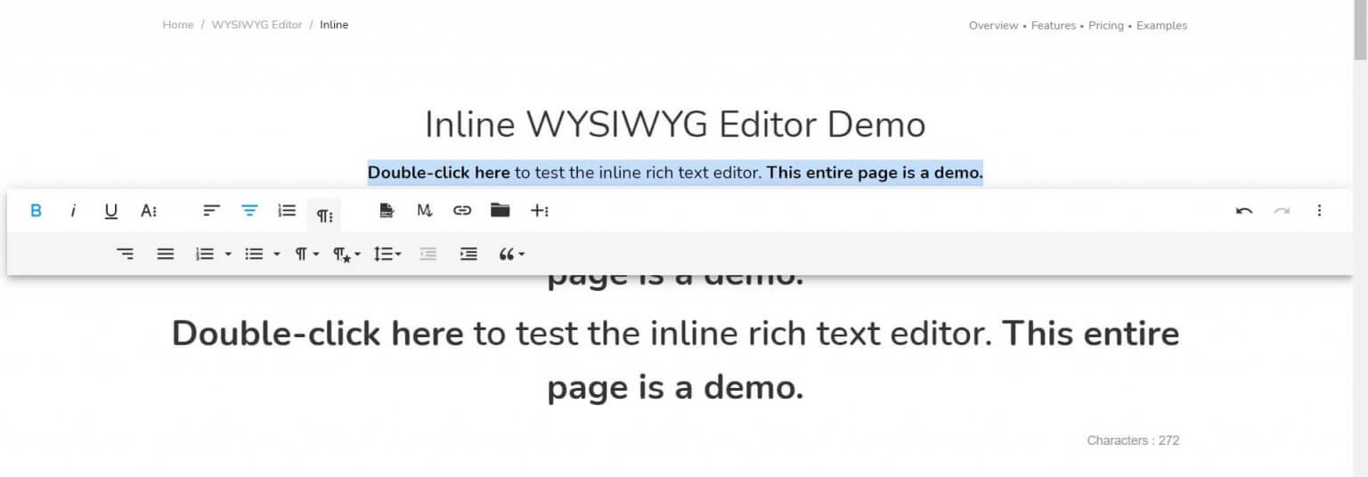Toggle bold formatting off
This screenshot has width=1368, height=477.
37,211
